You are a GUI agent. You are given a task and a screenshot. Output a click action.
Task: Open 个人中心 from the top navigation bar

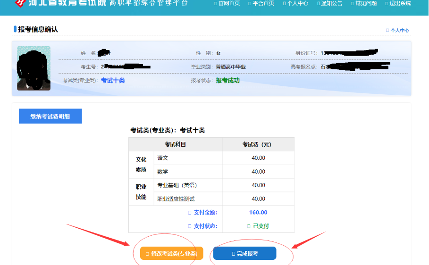[295, 3]
